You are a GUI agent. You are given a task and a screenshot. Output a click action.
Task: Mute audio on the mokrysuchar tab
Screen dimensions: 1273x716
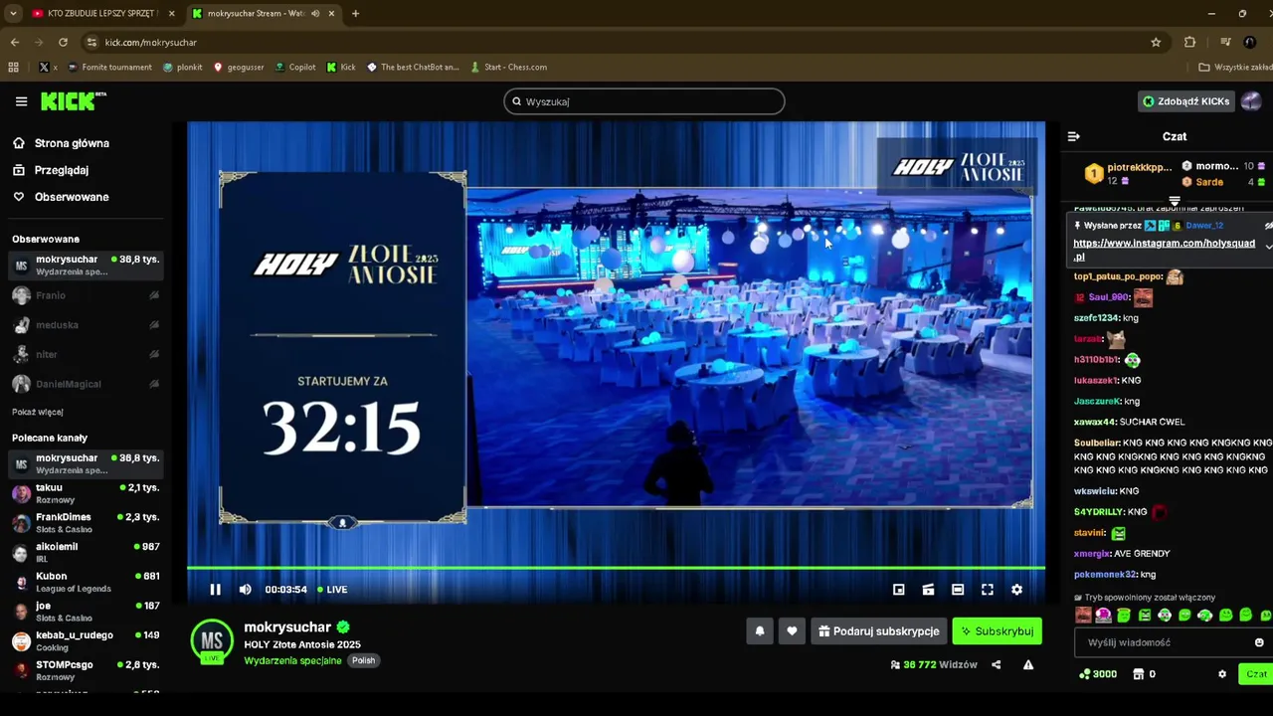coord(315,14)
